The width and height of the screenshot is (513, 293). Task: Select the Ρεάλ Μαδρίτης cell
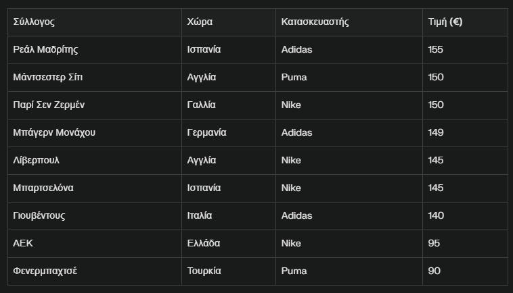46,49
